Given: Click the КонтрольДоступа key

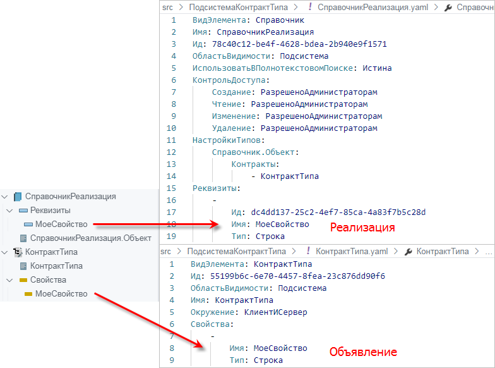Looking at the screenshot, I should [x=229, y=80].
